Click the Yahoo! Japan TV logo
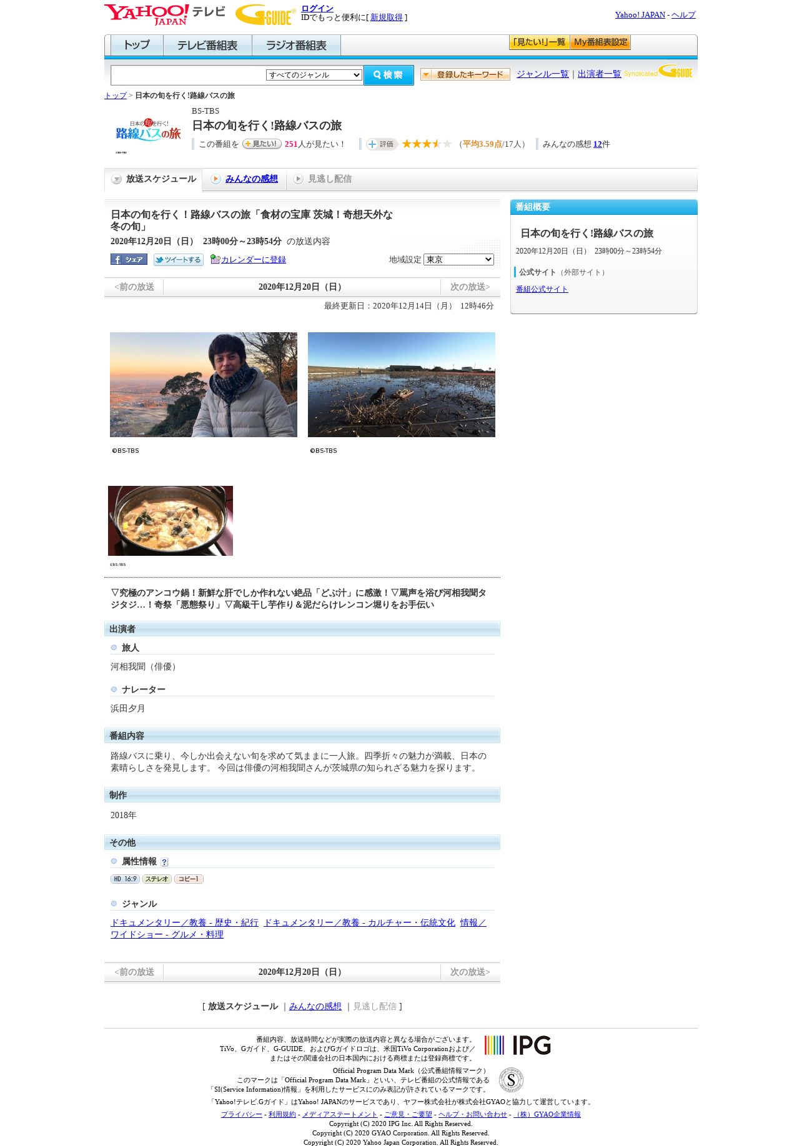802x1146 pixels. (165, 14)
